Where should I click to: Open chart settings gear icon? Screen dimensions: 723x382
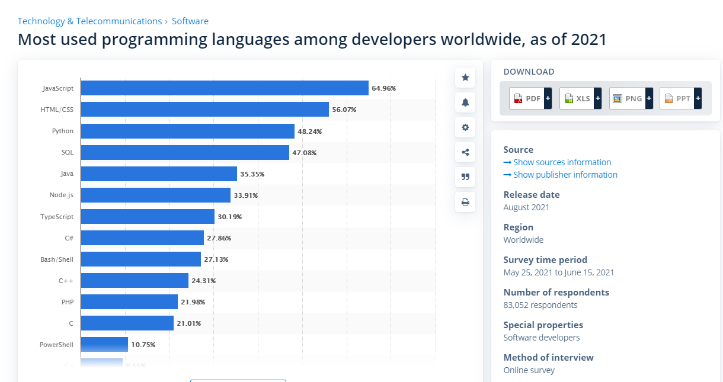465,127
